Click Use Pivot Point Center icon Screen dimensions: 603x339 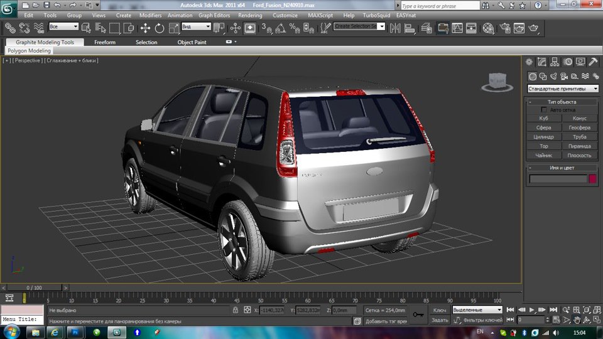(x=219, y=28)
